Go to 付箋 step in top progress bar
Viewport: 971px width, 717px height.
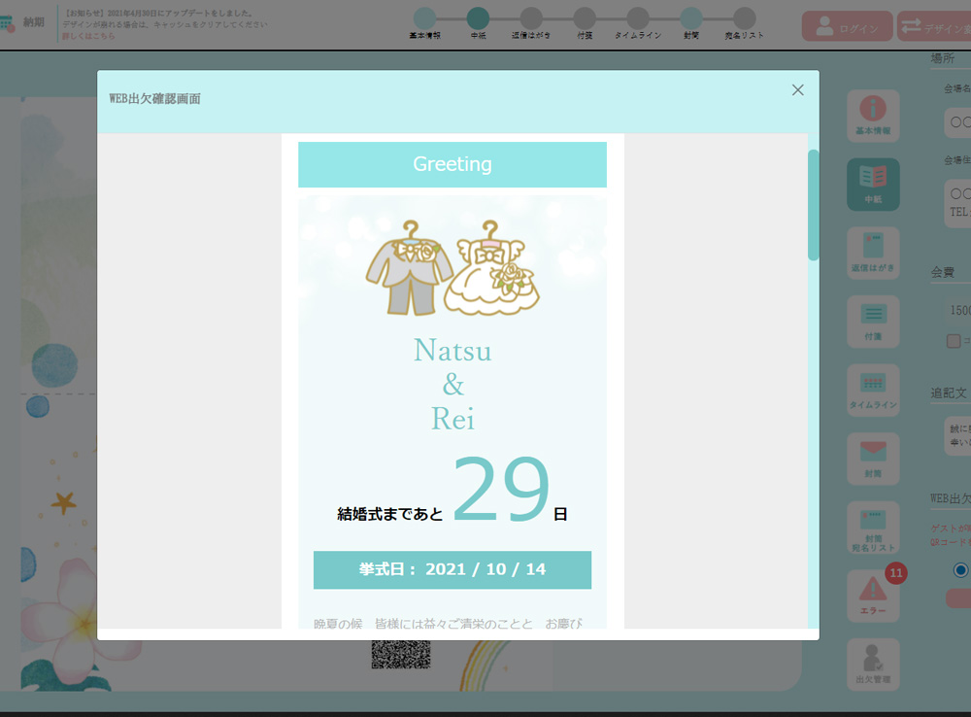pos(585,18)
